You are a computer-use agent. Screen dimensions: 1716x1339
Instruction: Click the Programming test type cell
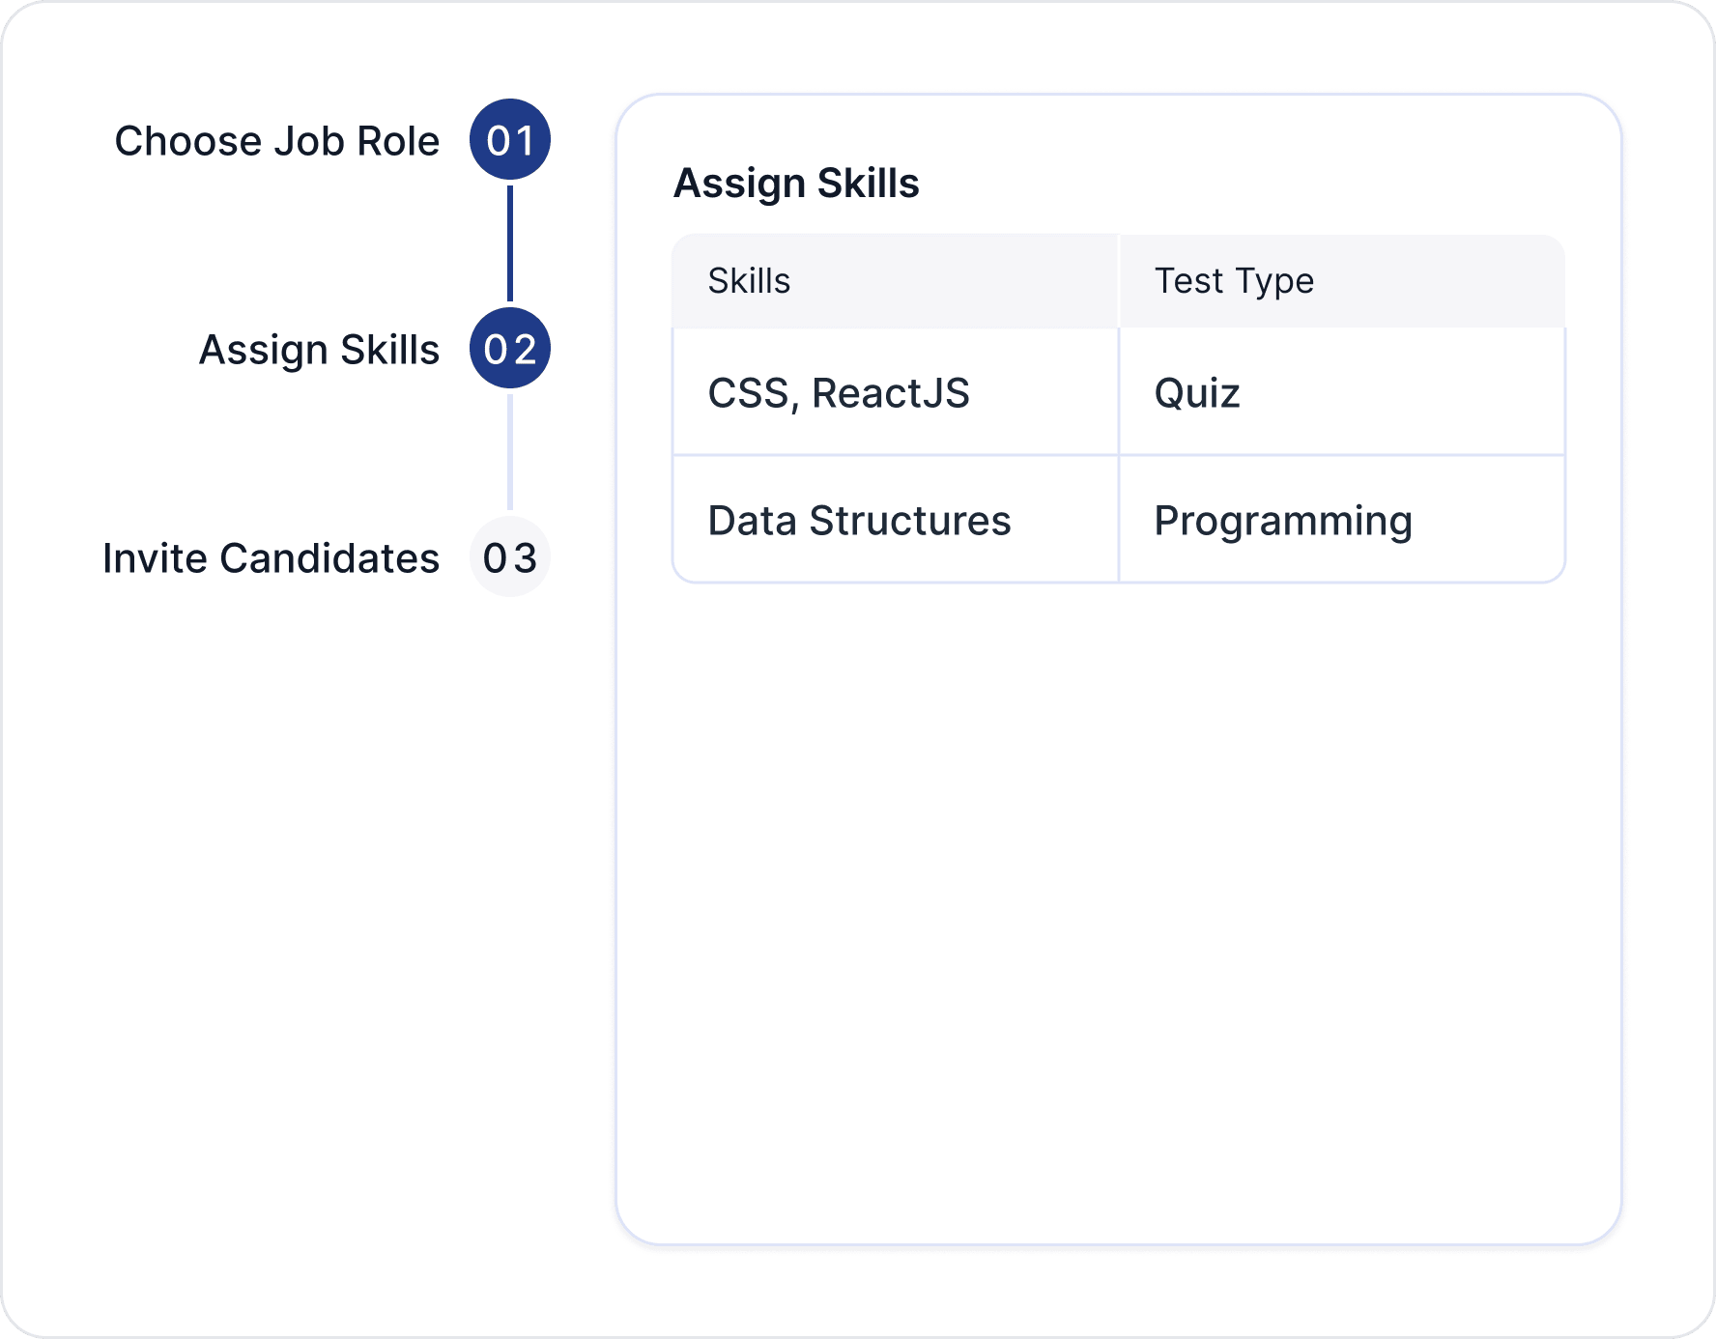[1284, 520]
